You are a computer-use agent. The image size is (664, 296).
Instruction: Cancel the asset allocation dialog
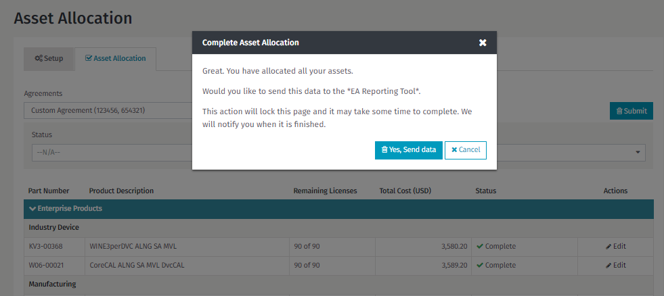(x=466, y=150)
